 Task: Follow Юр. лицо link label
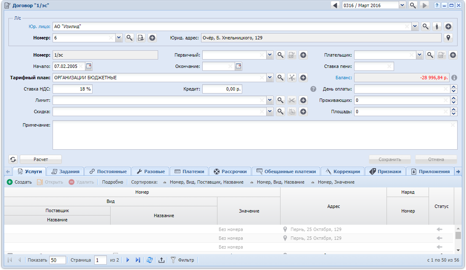tap(40, 26)
